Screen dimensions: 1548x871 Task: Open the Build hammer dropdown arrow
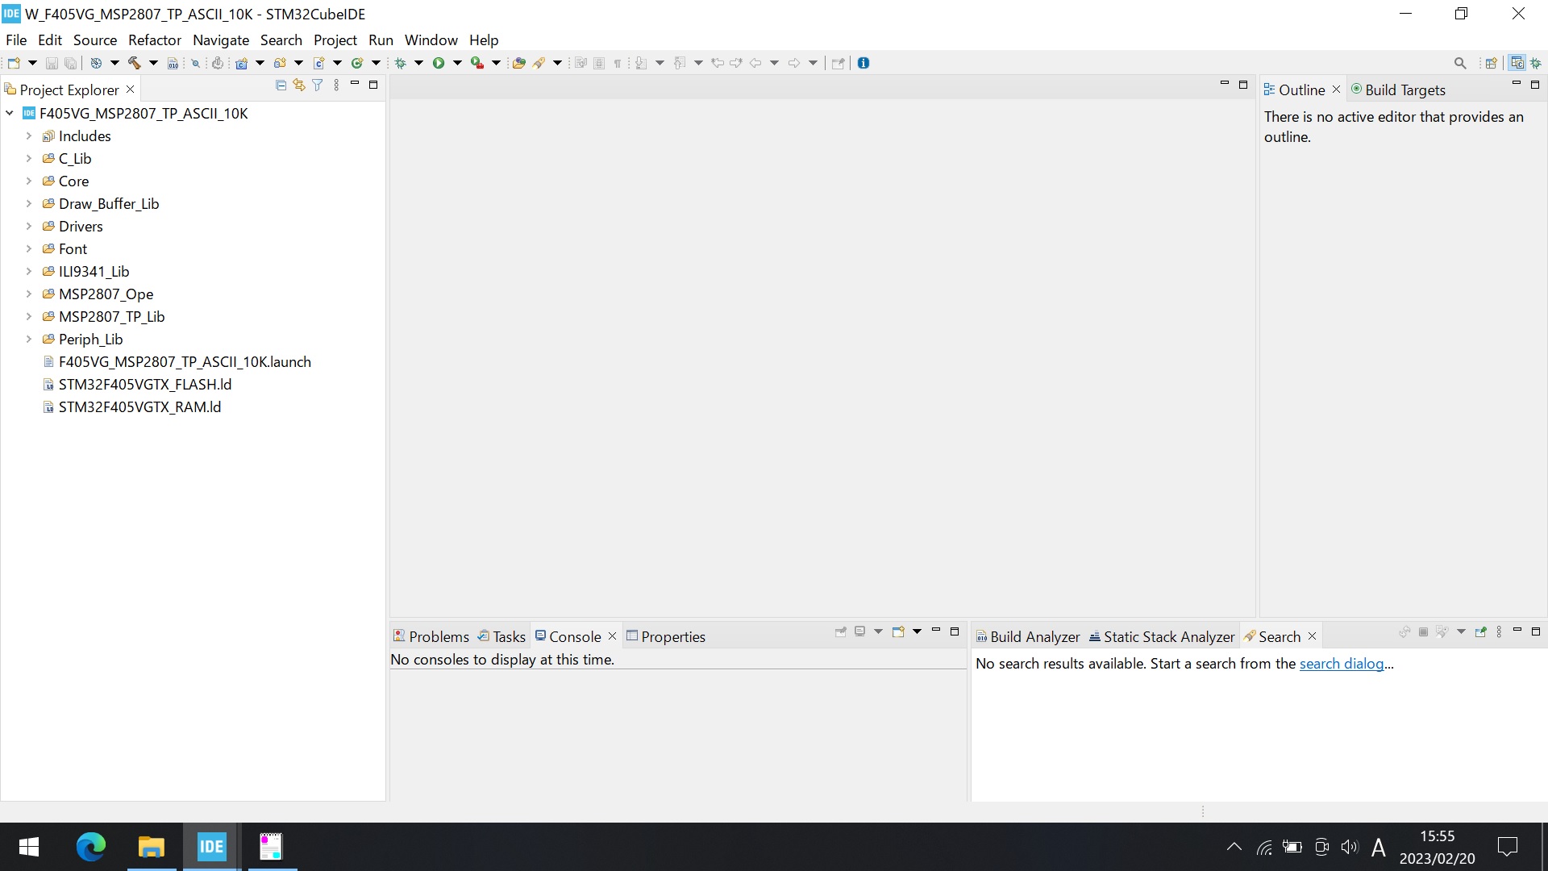(153, 63)
